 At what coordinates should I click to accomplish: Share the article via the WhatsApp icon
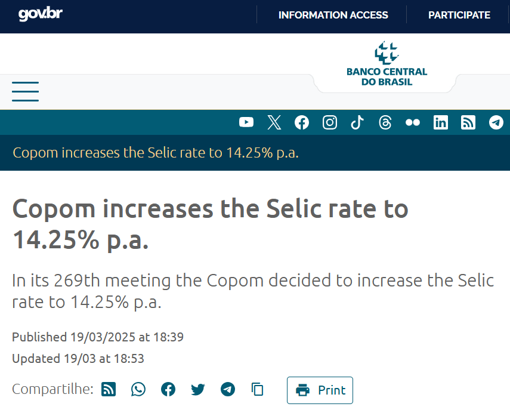(x=138, y=389)
